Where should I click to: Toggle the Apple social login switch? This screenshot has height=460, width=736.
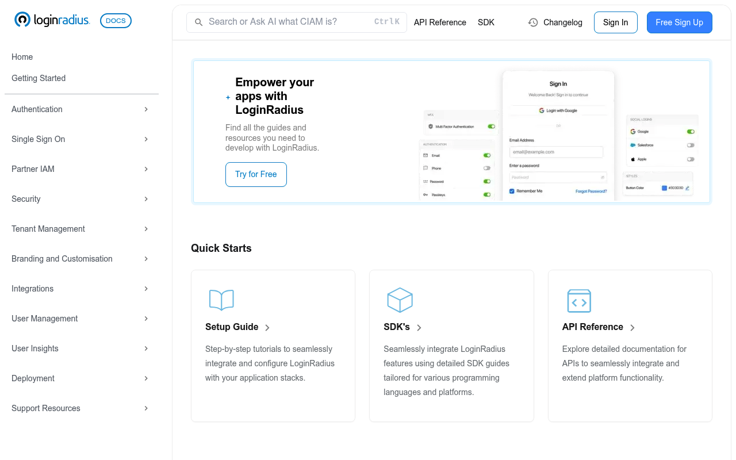[691, 159]
